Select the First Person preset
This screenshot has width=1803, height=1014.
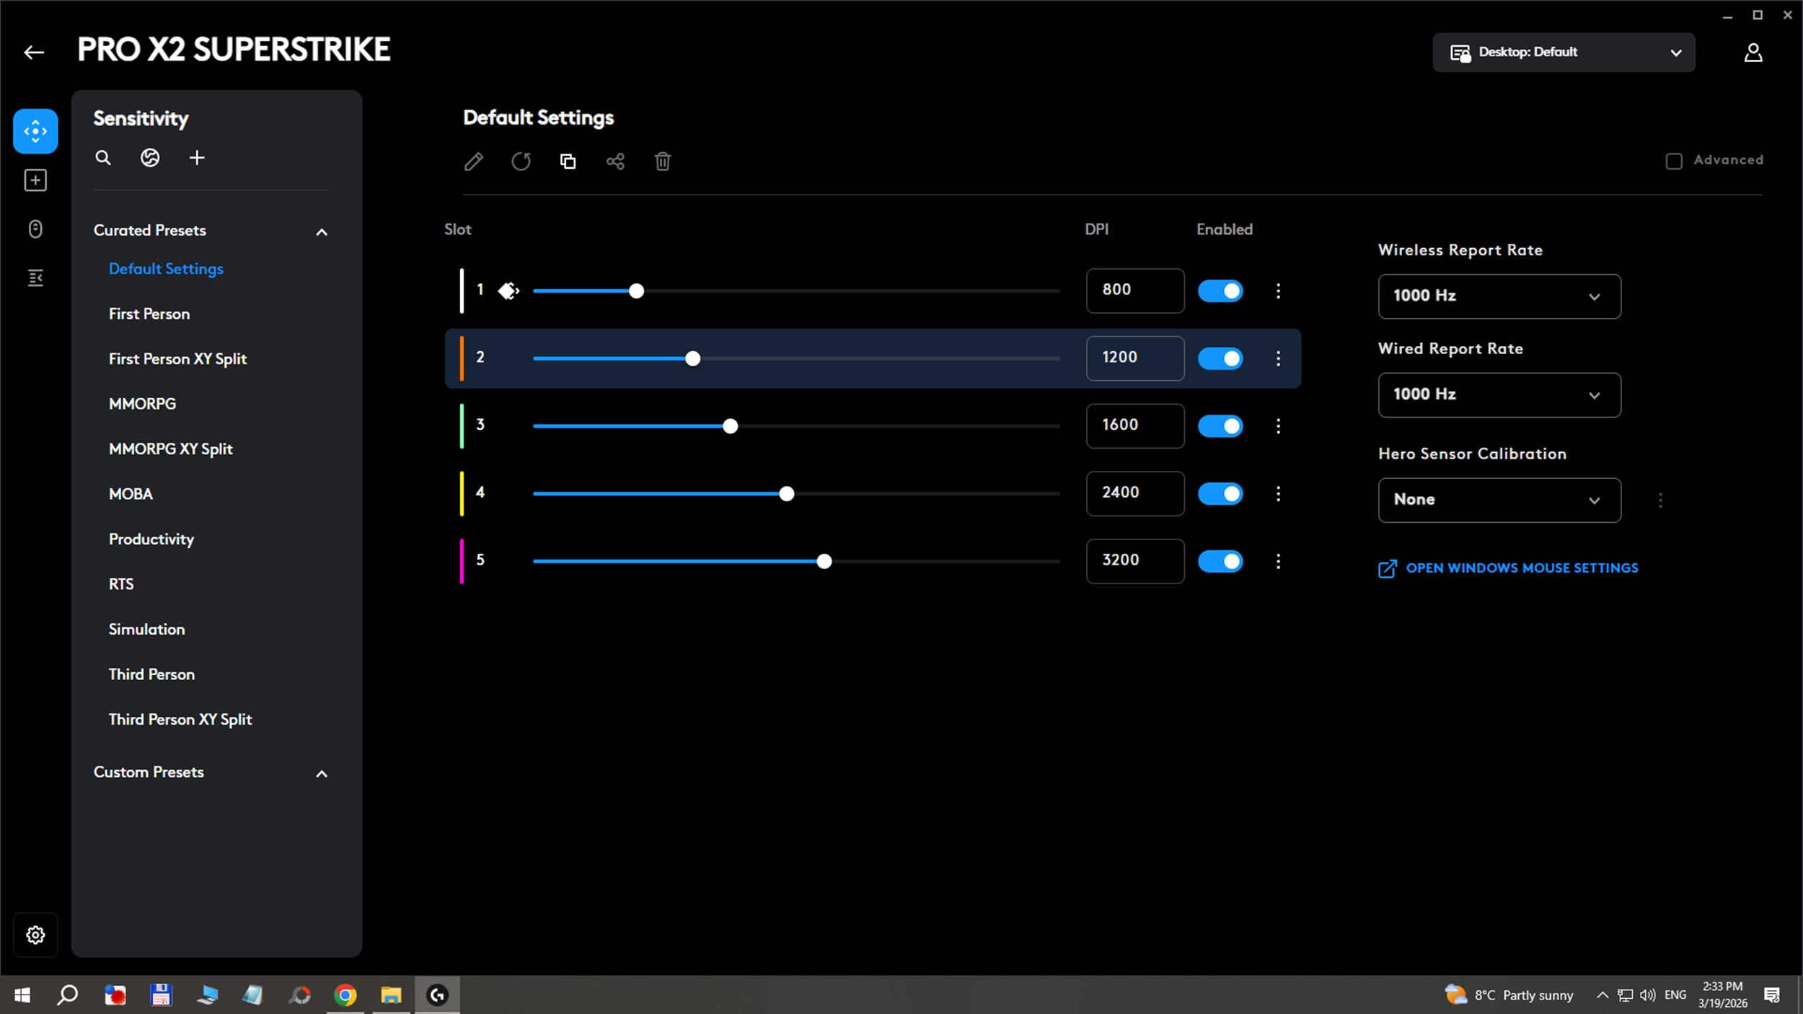[x=149, y=314]
